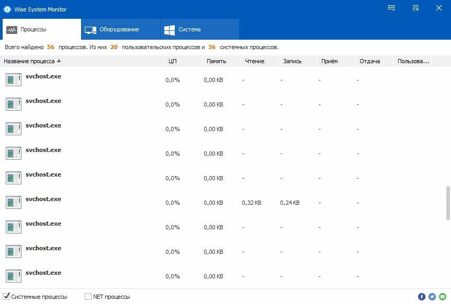Click the total count 56 in summary
Image resolution: width=451 pixels, height=304 pixels.
pyautogui.click(x=51, y=47)
